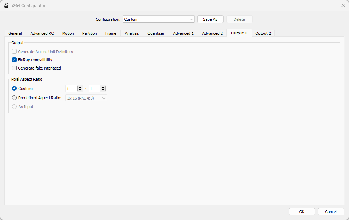Click the second custom aspect ratio value field
The width and height of the screenshot is (349, 220).
coord(95,89)
